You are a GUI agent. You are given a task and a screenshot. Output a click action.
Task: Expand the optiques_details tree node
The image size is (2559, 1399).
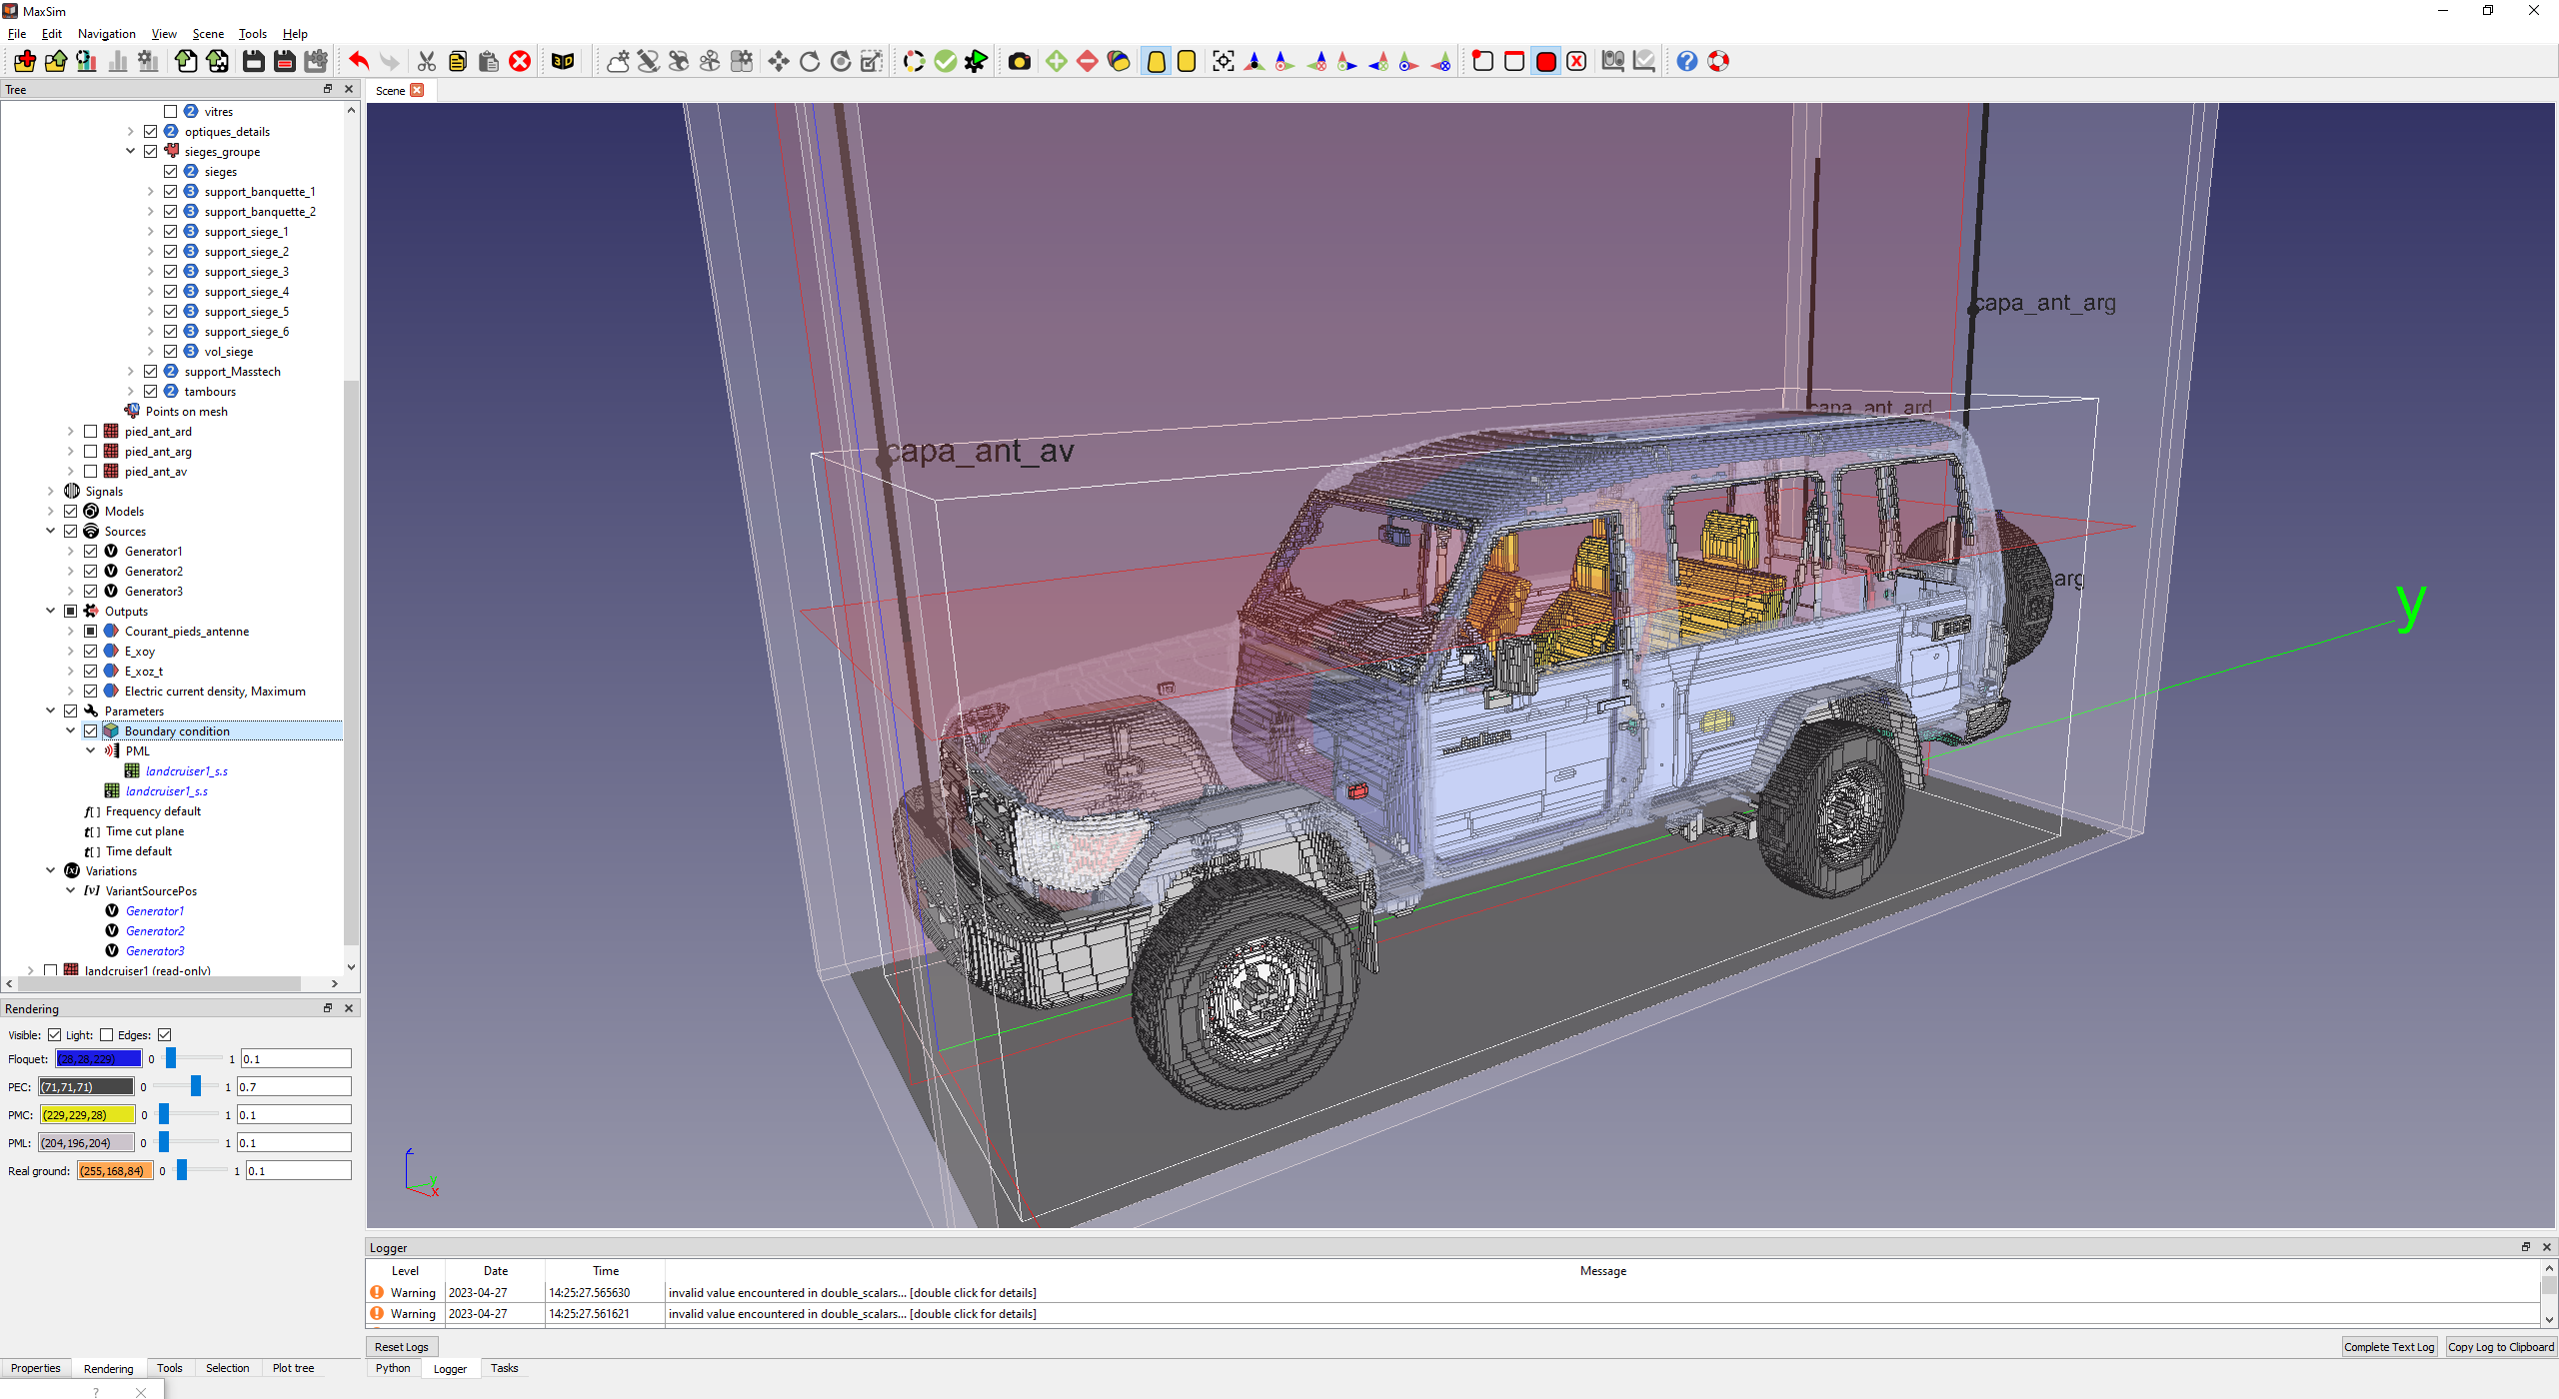[130, 132]
